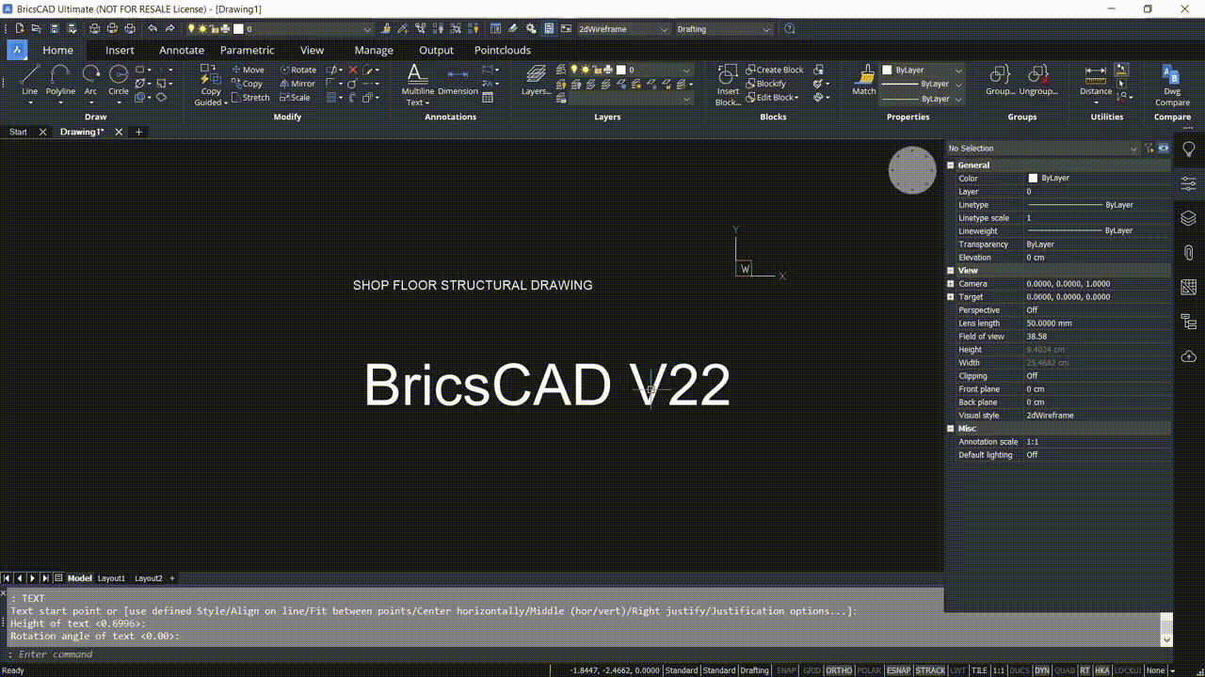
Task: Select the Distance measuring tool
Action: click(x=1096, y=80)
